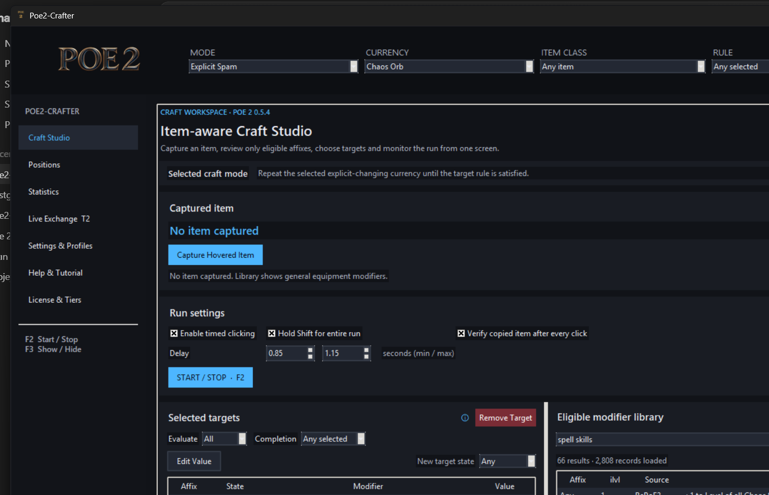Increase the maximum delay with the up arrow

367,350
